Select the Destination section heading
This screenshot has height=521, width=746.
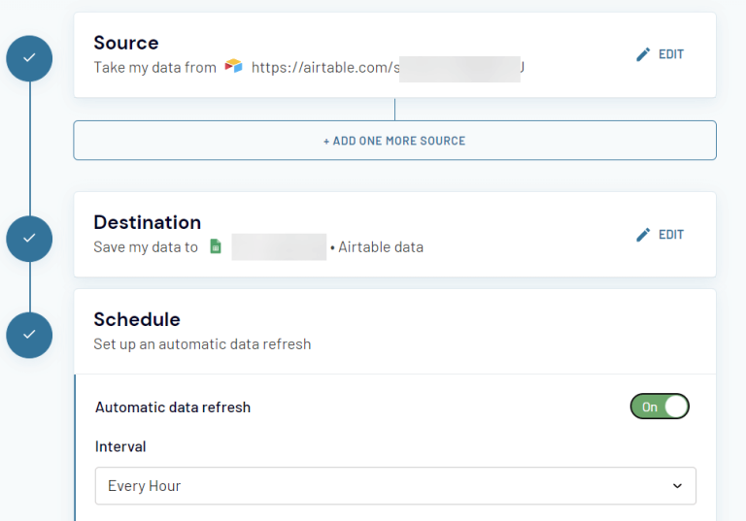click(x=147, y=222)
